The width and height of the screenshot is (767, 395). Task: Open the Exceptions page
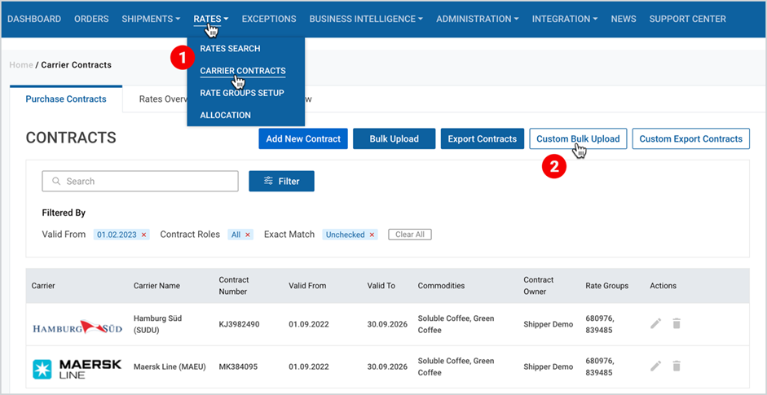(x=269, y=19)
